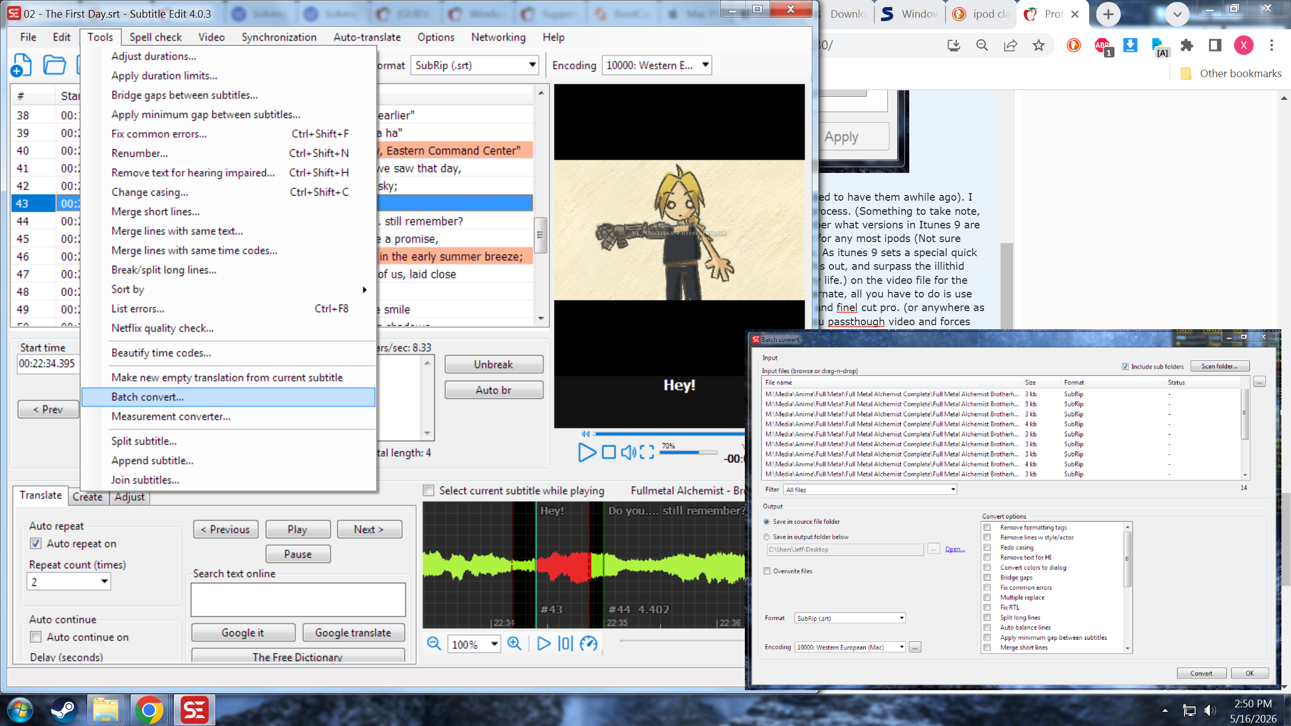
Task: Click the Open... link in Batch convert
Action: (955, 549)
